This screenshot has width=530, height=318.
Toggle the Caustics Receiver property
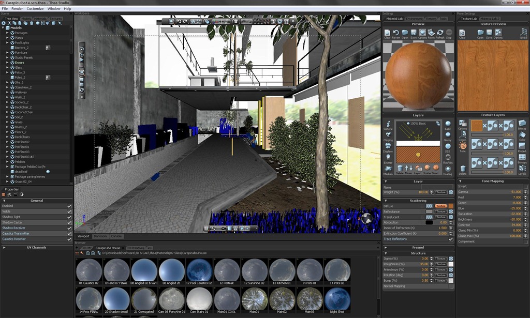(70, 239)
